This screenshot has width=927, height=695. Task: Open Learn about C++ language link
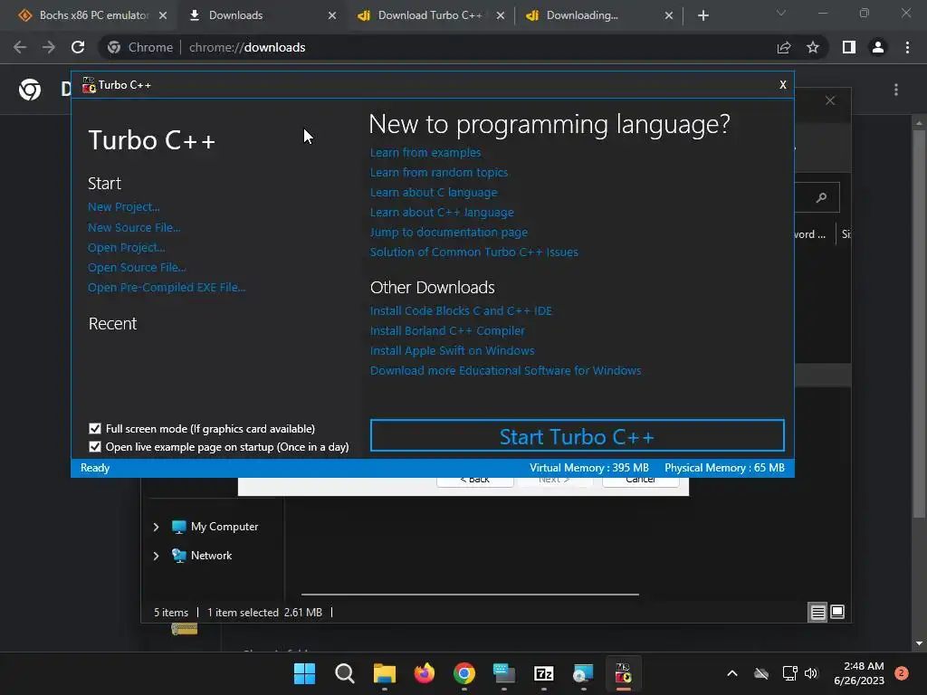[x=442, y=212]
